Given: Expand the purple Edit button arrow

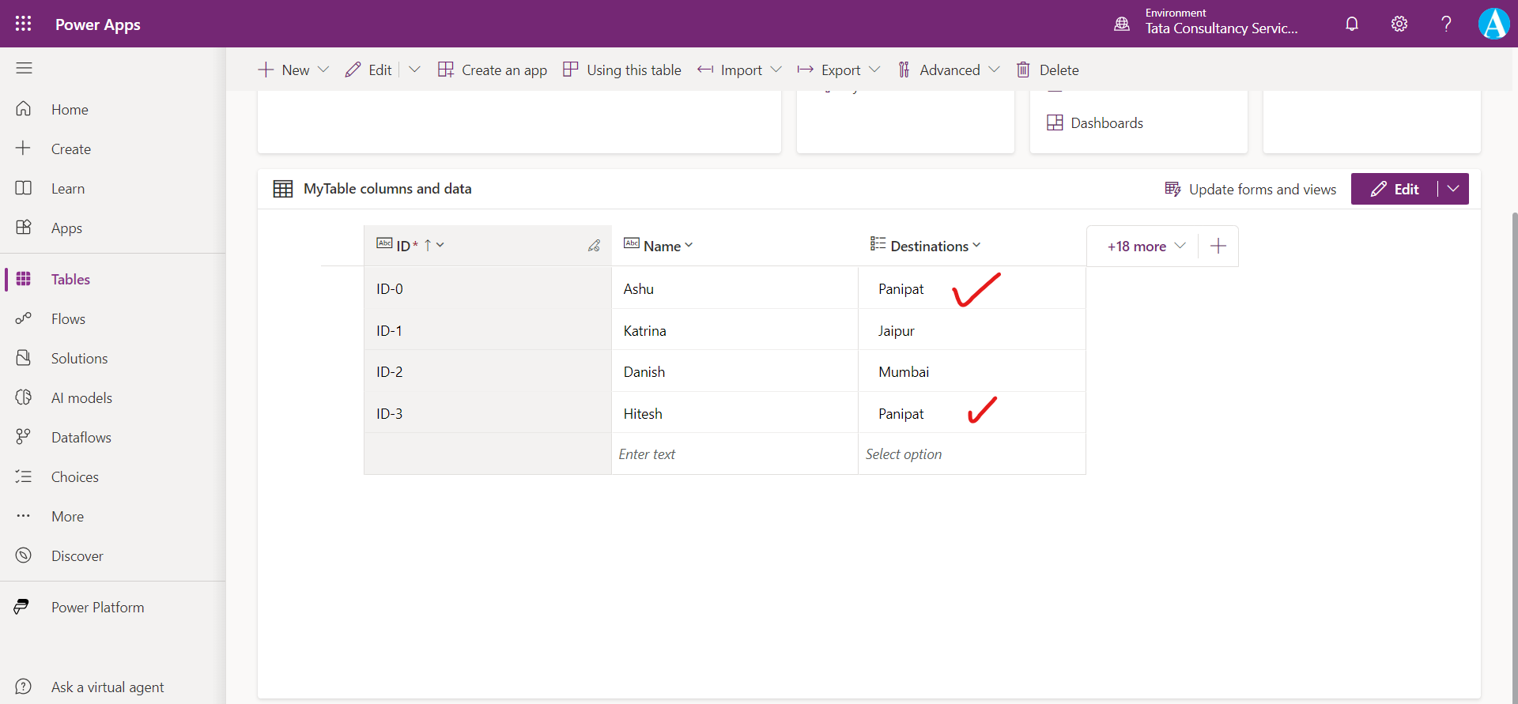Looking at the screenshot, I should point(1453,189).
